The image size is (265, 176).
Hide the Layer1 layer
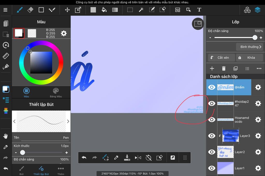pos(212,168)
